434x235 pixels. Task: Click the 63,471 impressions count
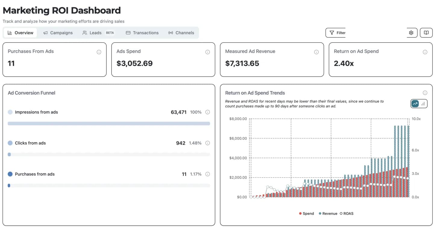click(179, 112)
